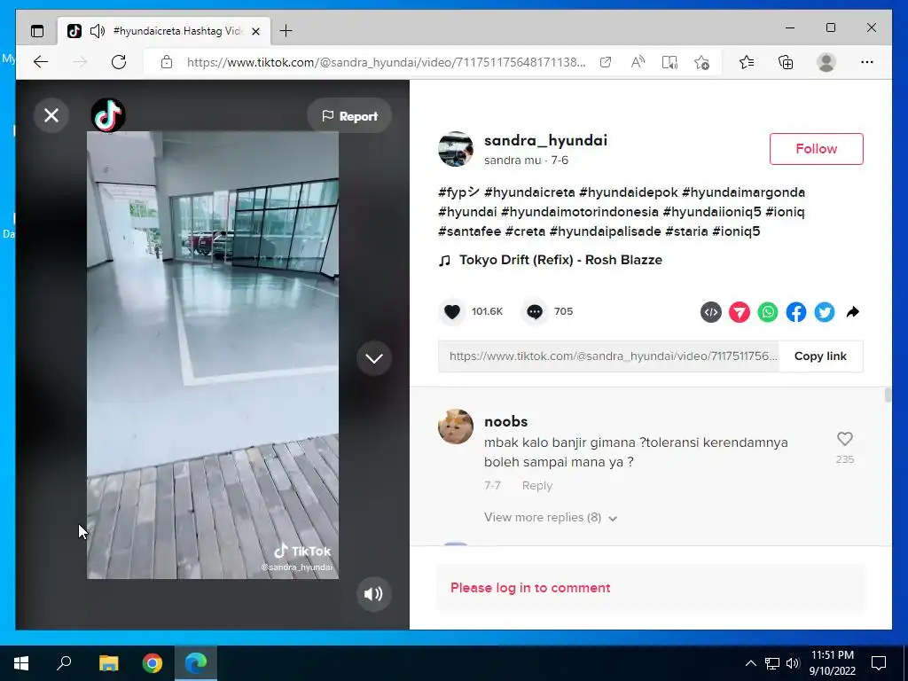Start Read aloud
Screen dimensions: 908x681
tap(638, 62)
